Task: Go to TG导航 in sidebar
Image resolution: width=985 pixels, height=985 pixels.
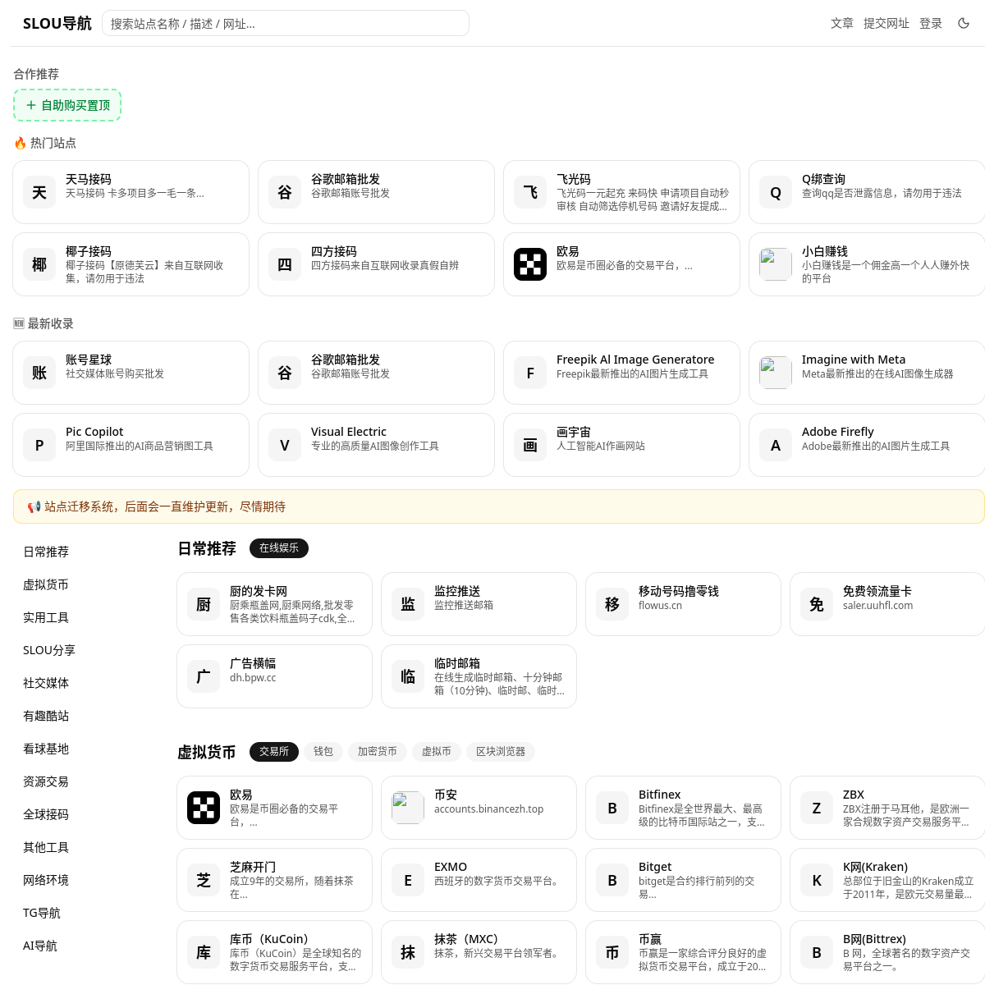Action: click(42, 913)
